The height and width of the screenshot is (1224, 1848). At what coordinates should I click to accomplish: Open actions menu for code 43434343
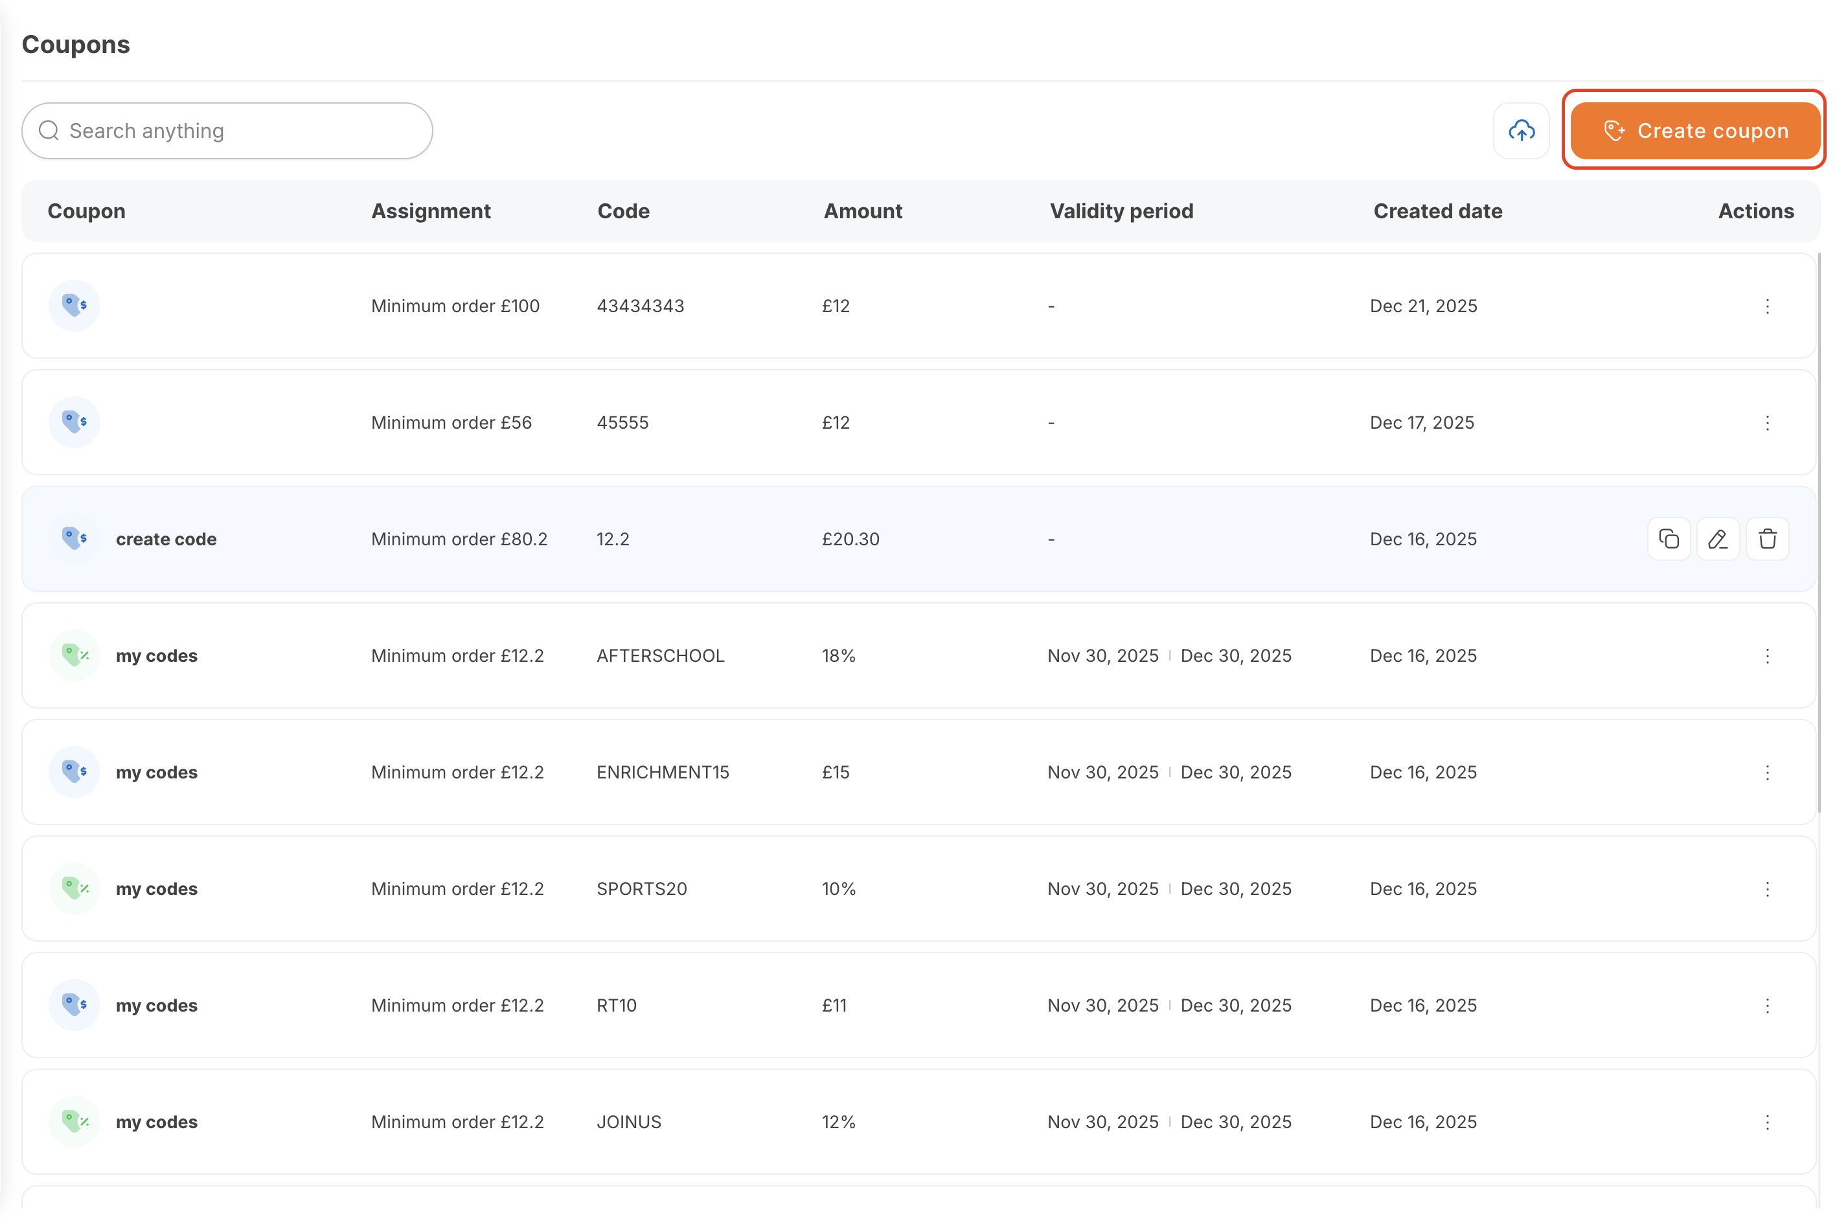(x=1767, y=306)
